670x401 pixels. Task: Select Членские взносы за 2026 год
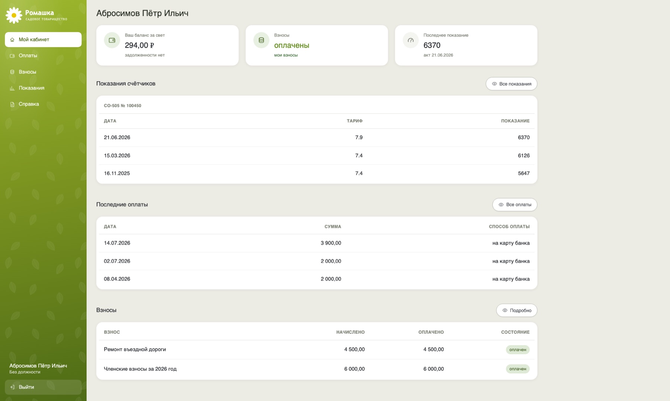pos(140,369)
